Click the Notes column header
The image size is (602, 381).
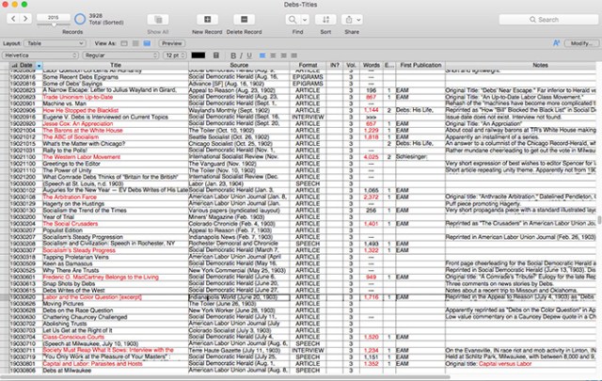coord(540,65)
